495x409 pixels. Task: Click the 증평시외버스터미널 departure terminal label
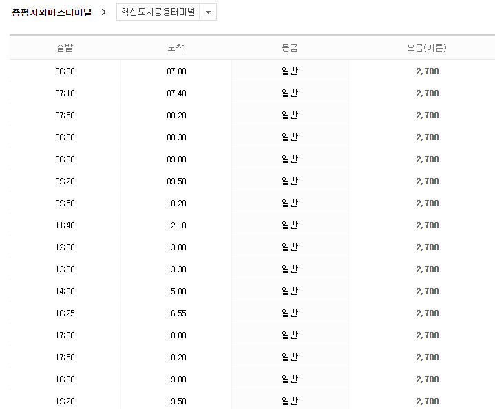click(x=52, y=12)
